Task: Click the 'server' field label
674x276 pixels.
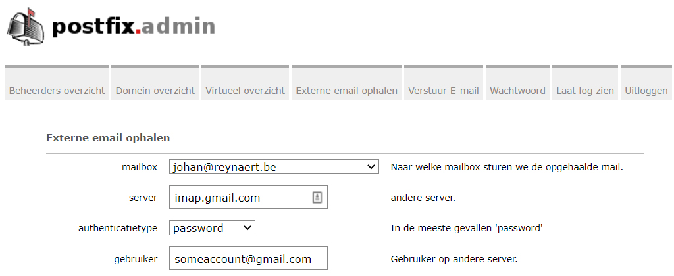Action: pyautogui.click(x=143, y=198)
